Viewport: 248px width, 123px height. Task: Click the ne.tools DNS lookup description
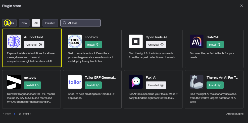(31, 98)
